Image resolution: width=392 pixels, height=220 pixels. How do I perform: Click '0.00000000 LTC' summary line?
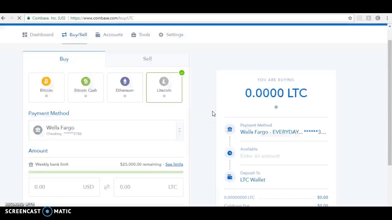point(239,197)
